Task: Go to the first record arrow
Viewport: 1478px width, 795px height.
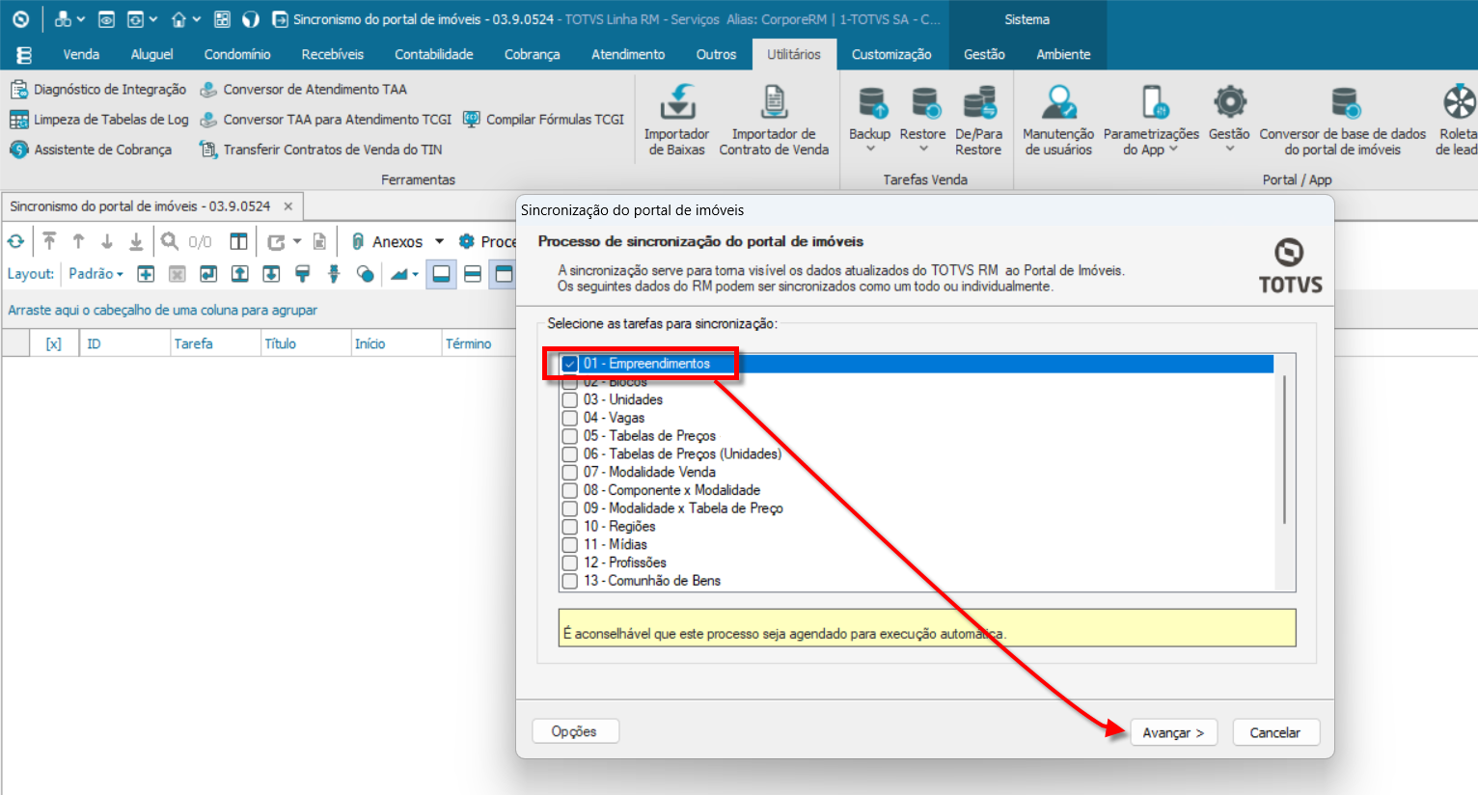Action: click(49, 241)
